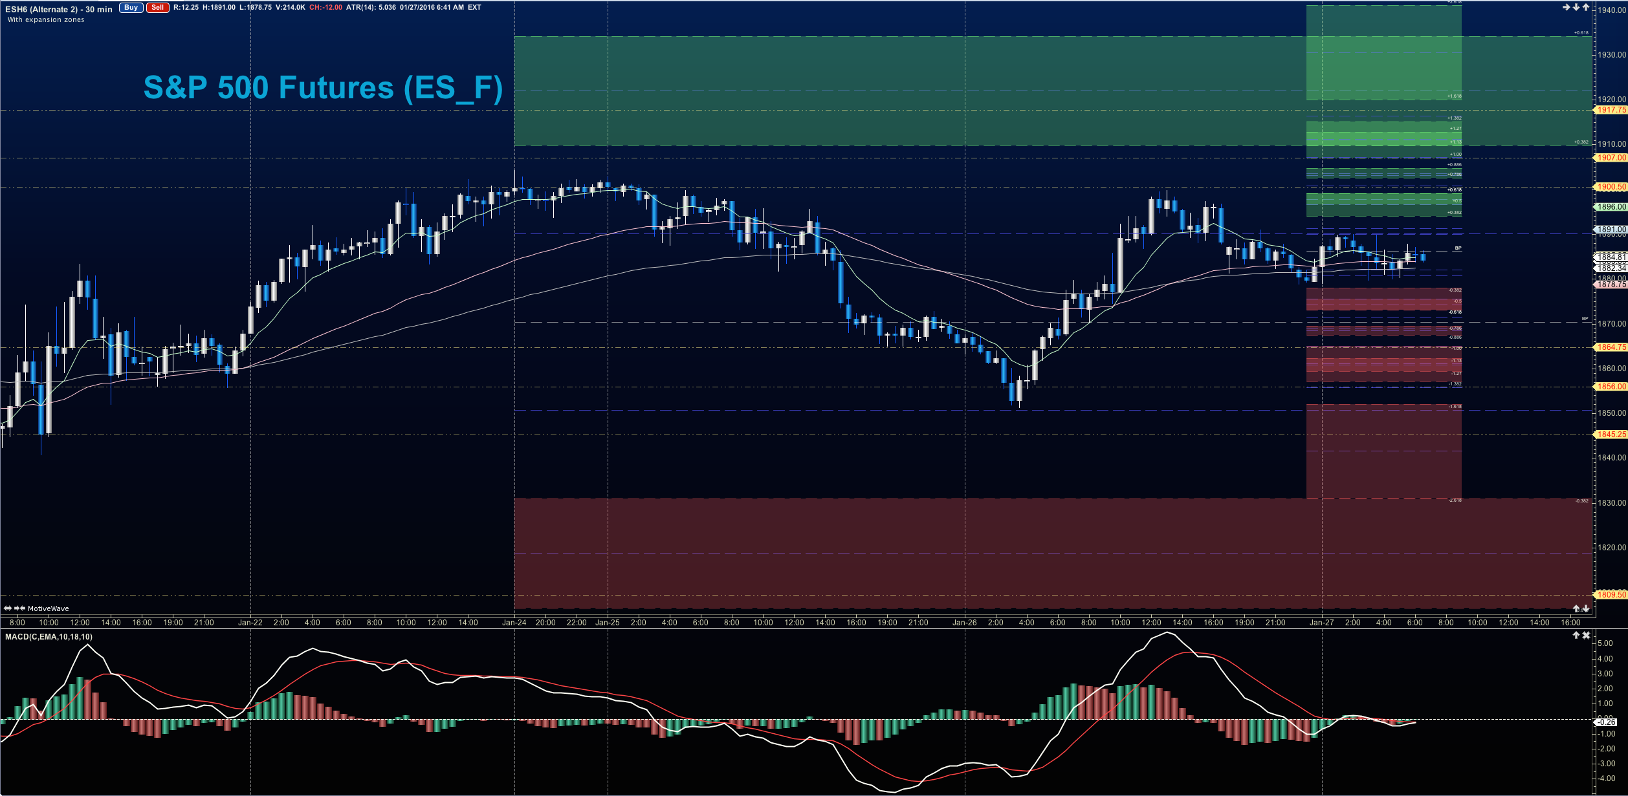Click the Jan-24 date label on the time axis
The height and width of the screenshot is (796, 1628).
coord(514,623)
